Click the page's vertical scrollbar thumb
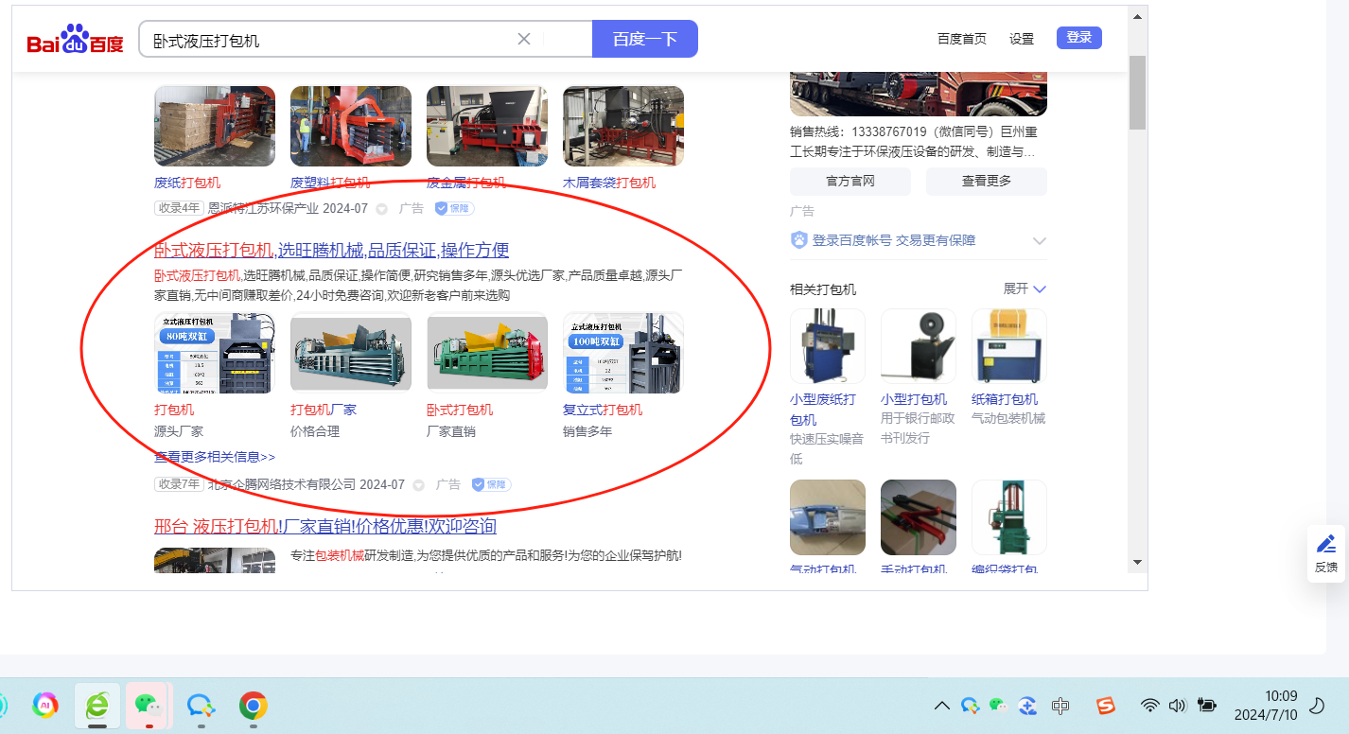Viewport: 1349px width, 734px height. pyautogui.click(x=1137, y=92)
